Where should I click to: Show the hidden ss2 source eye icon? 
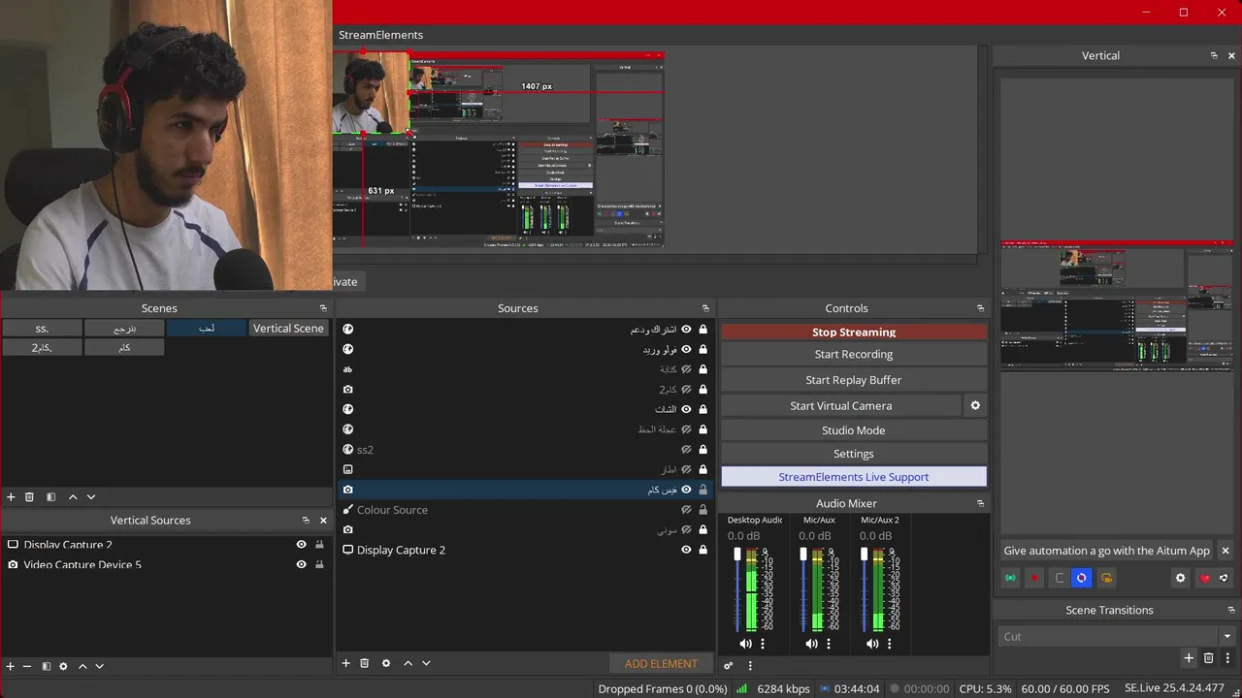[686, 450]
